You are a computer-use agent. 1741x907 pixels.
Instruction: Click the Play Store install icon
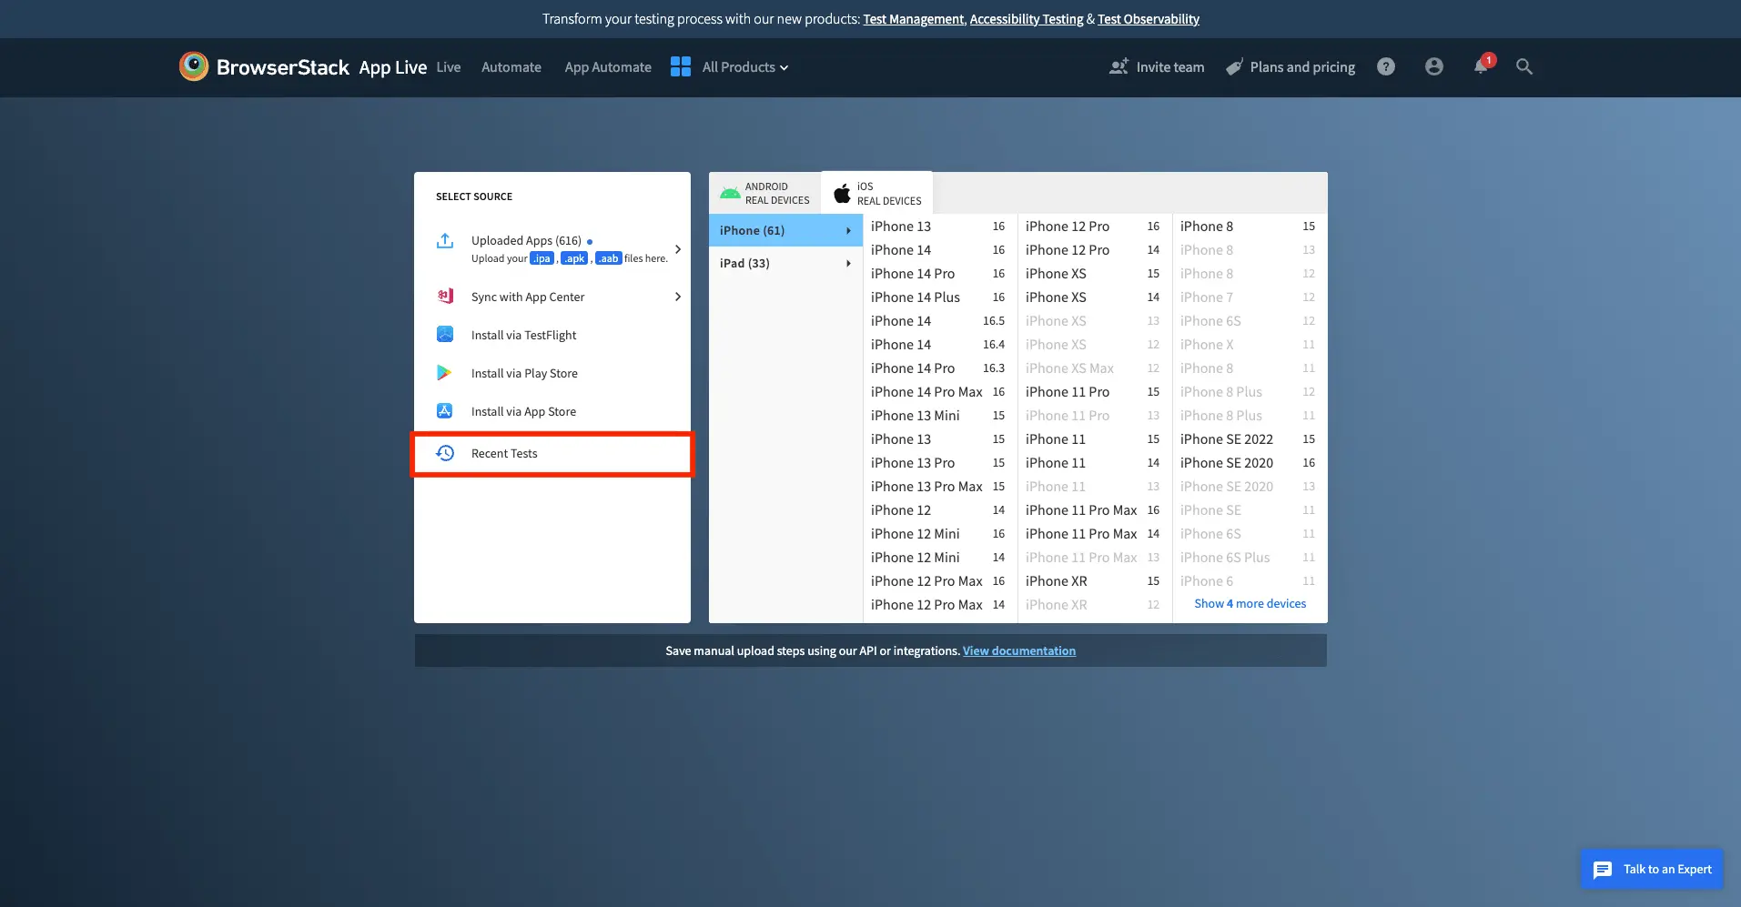pos(445,373)
